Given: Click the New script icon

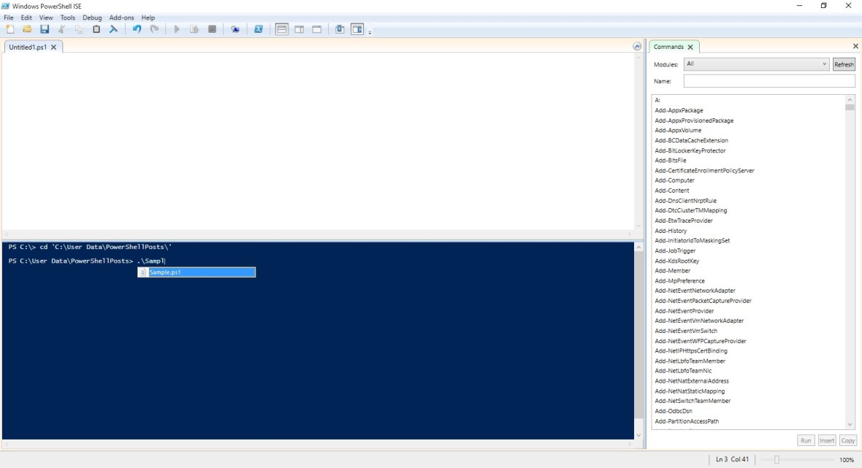Looking at the screenshot, I should (x=9, y=29).
